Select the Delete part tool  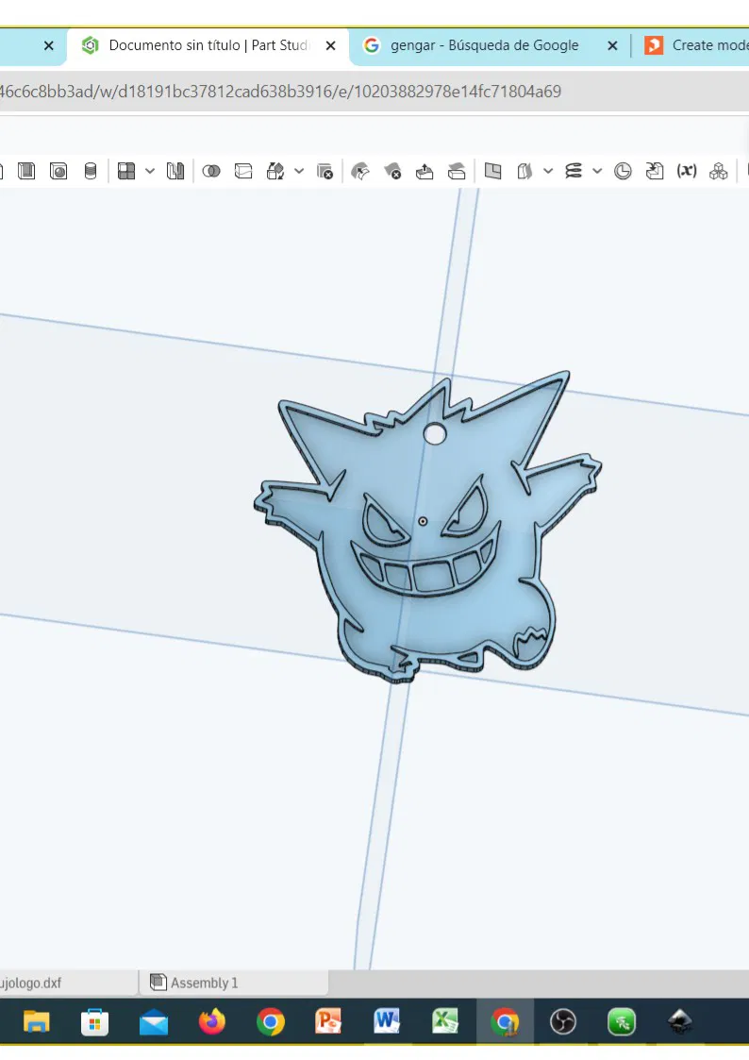[325, 171]
